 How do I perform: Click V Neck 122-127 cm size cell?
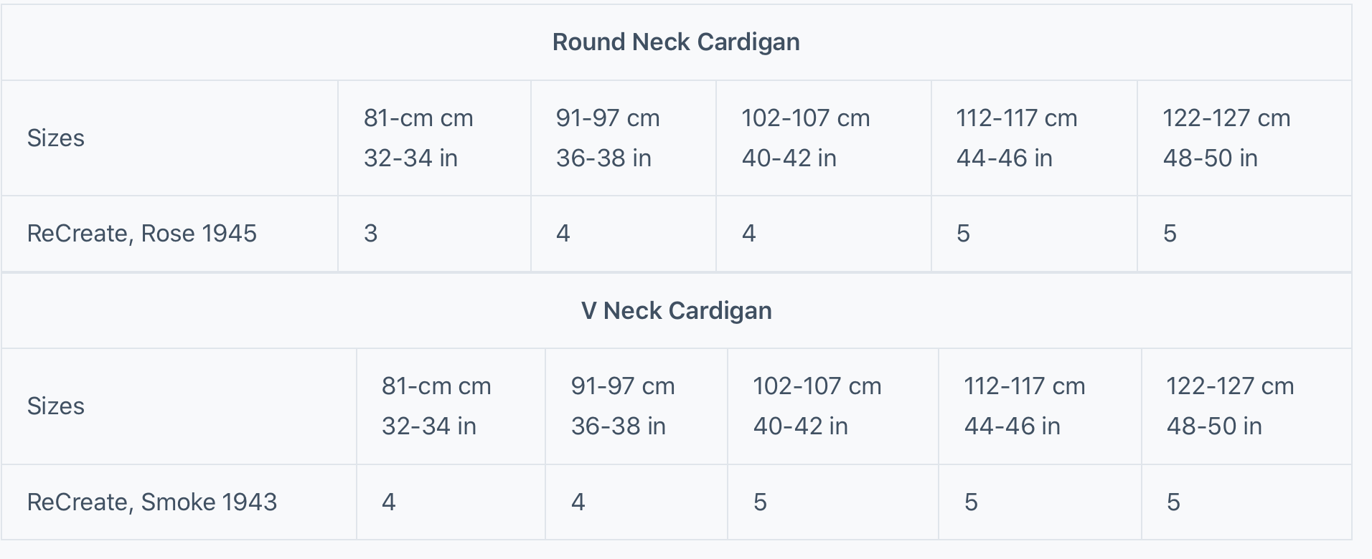click(1230, 406)
